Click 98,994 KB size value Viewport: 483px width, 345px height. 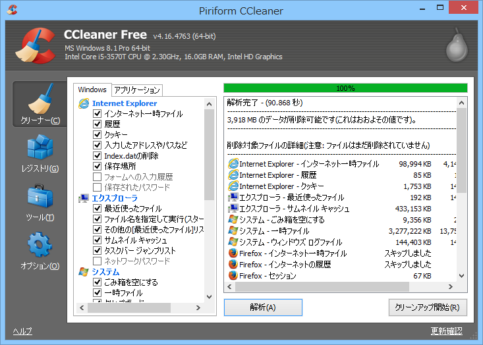tap(415, 164)
